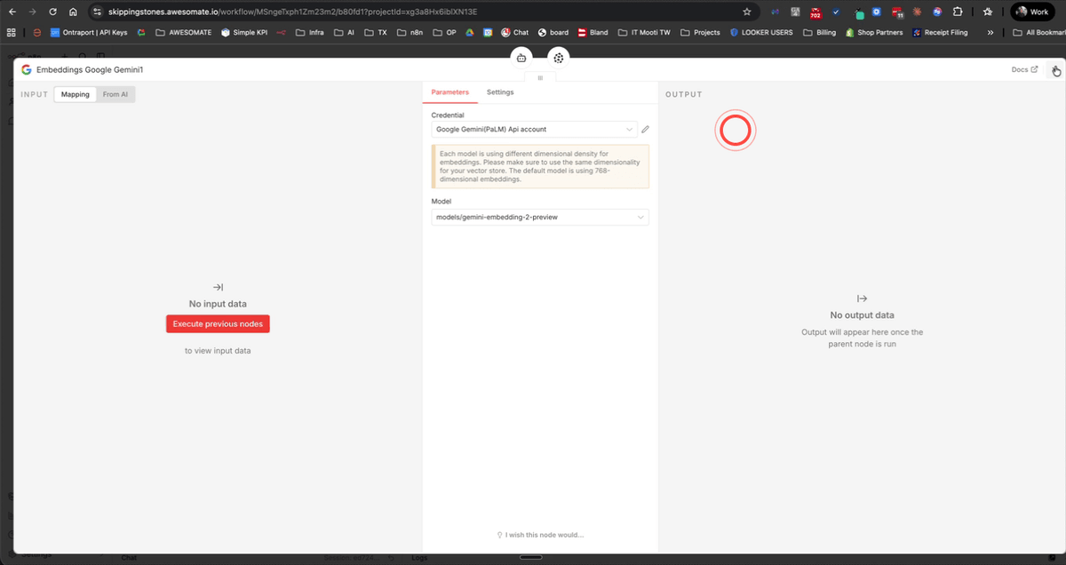Open the Model dropdown
Screen dimensions: 1066x565
[540, 217]
